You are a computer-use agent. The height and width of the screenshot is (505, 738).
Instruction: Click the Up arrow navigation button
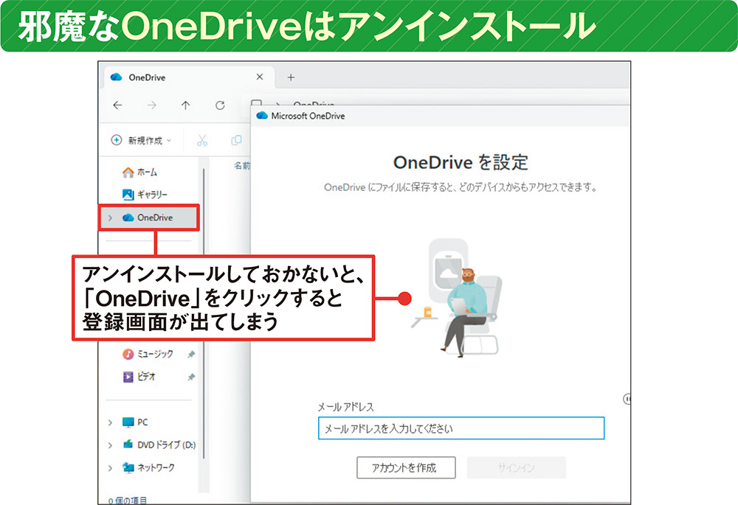pyautogui.click(x=185, y=105)
